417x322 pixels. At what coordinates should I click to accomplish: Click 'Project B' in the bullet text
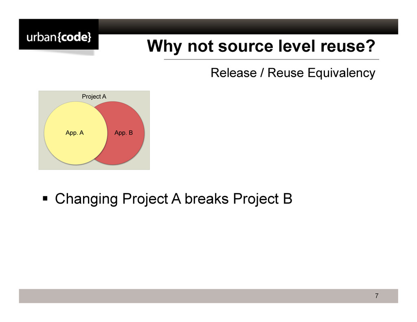click(x=263, y=199)
